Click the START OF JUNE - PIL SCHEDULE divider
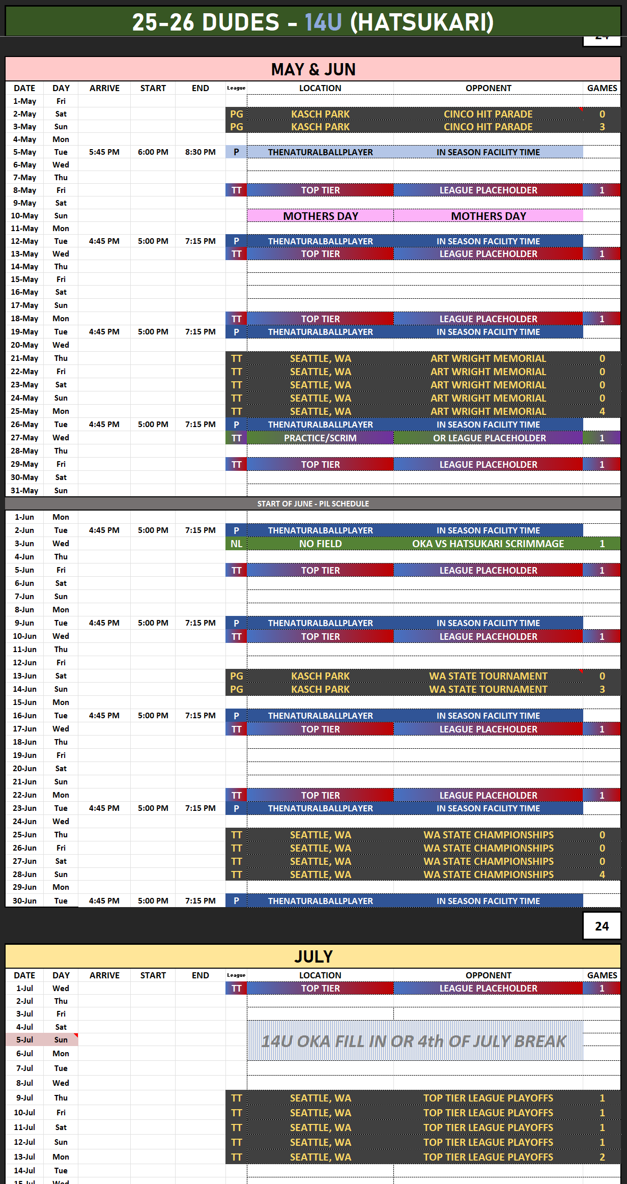 click(313, 503)
